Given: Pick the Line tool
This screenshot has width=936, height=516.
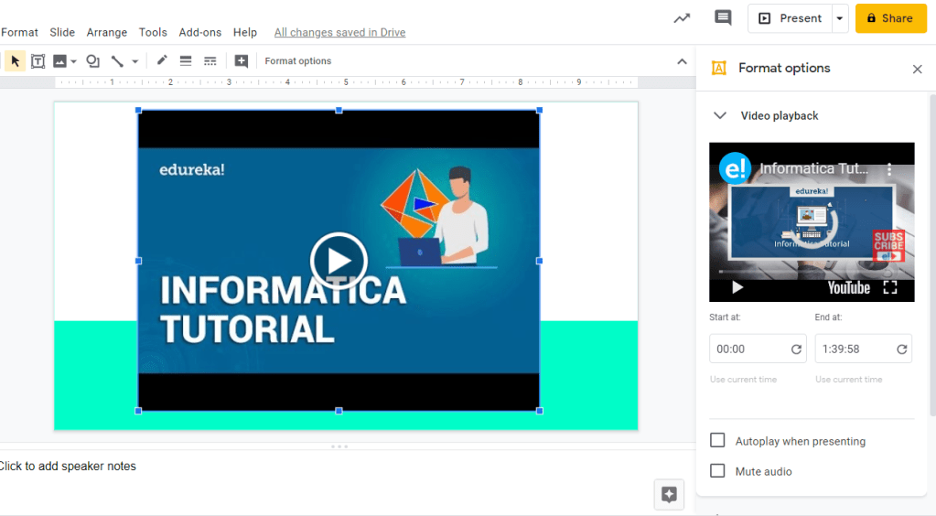Looking at the screenshot, I should pos(117,61).
